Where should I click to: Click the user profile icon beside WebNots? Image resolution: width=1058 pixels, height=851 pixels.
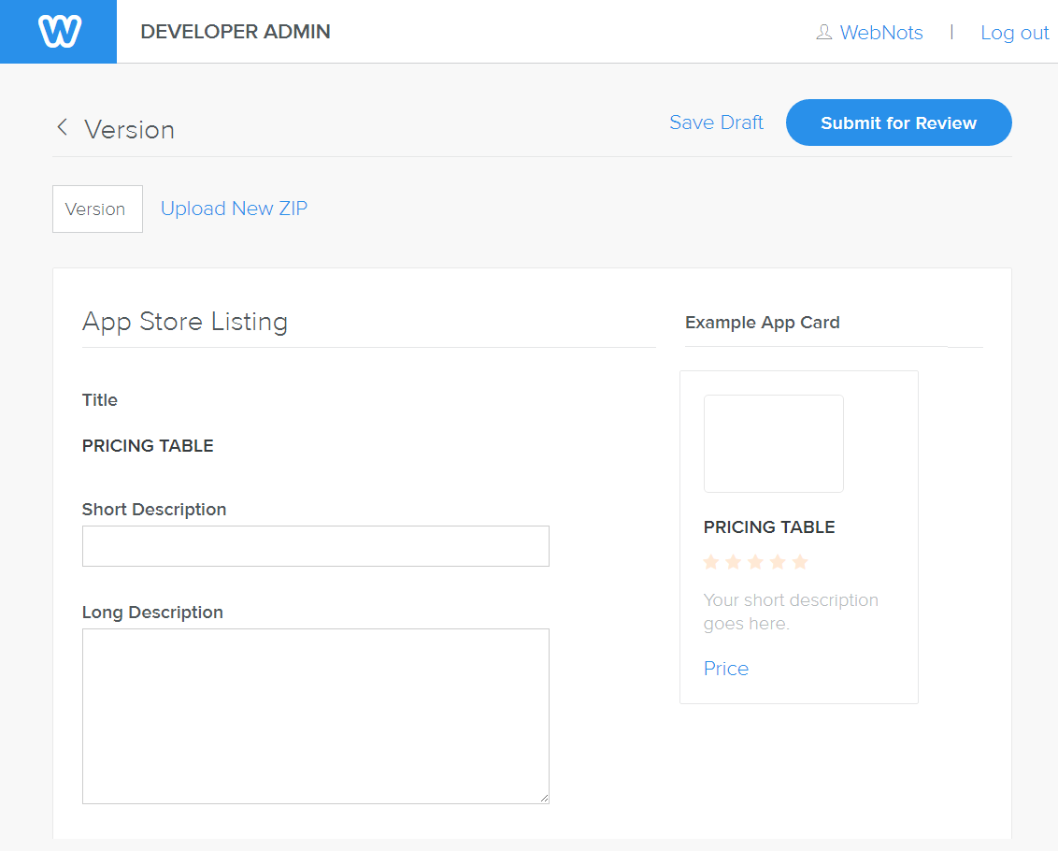pos(823,33)
